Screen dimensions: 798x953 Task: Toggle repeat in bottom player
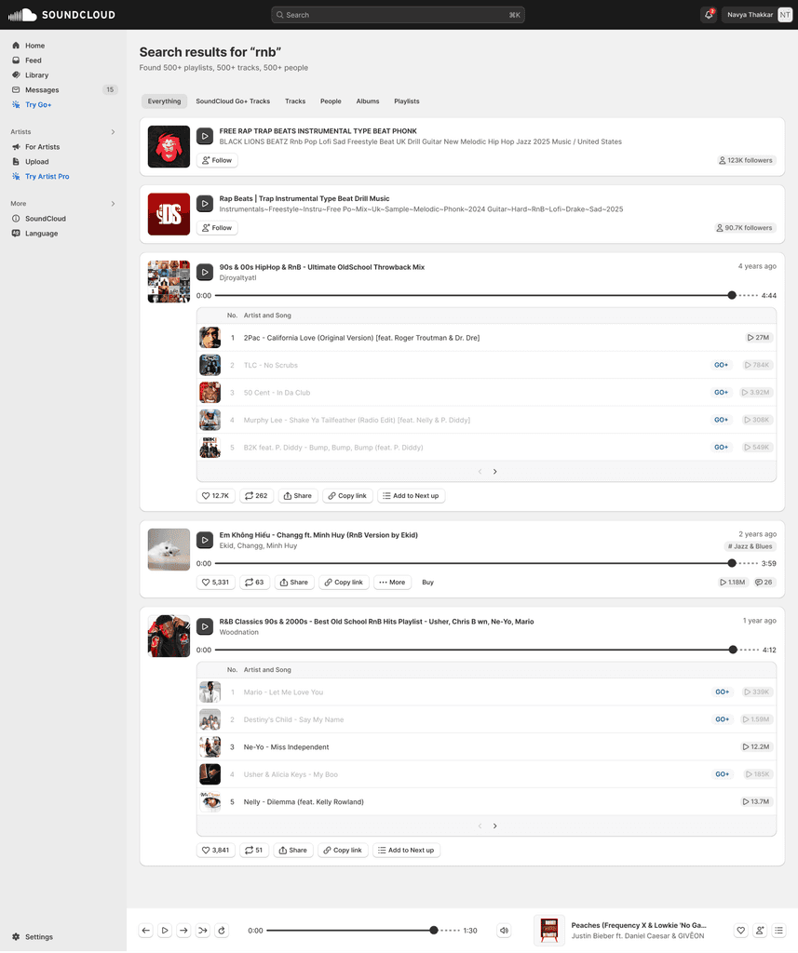pos(222,931)
